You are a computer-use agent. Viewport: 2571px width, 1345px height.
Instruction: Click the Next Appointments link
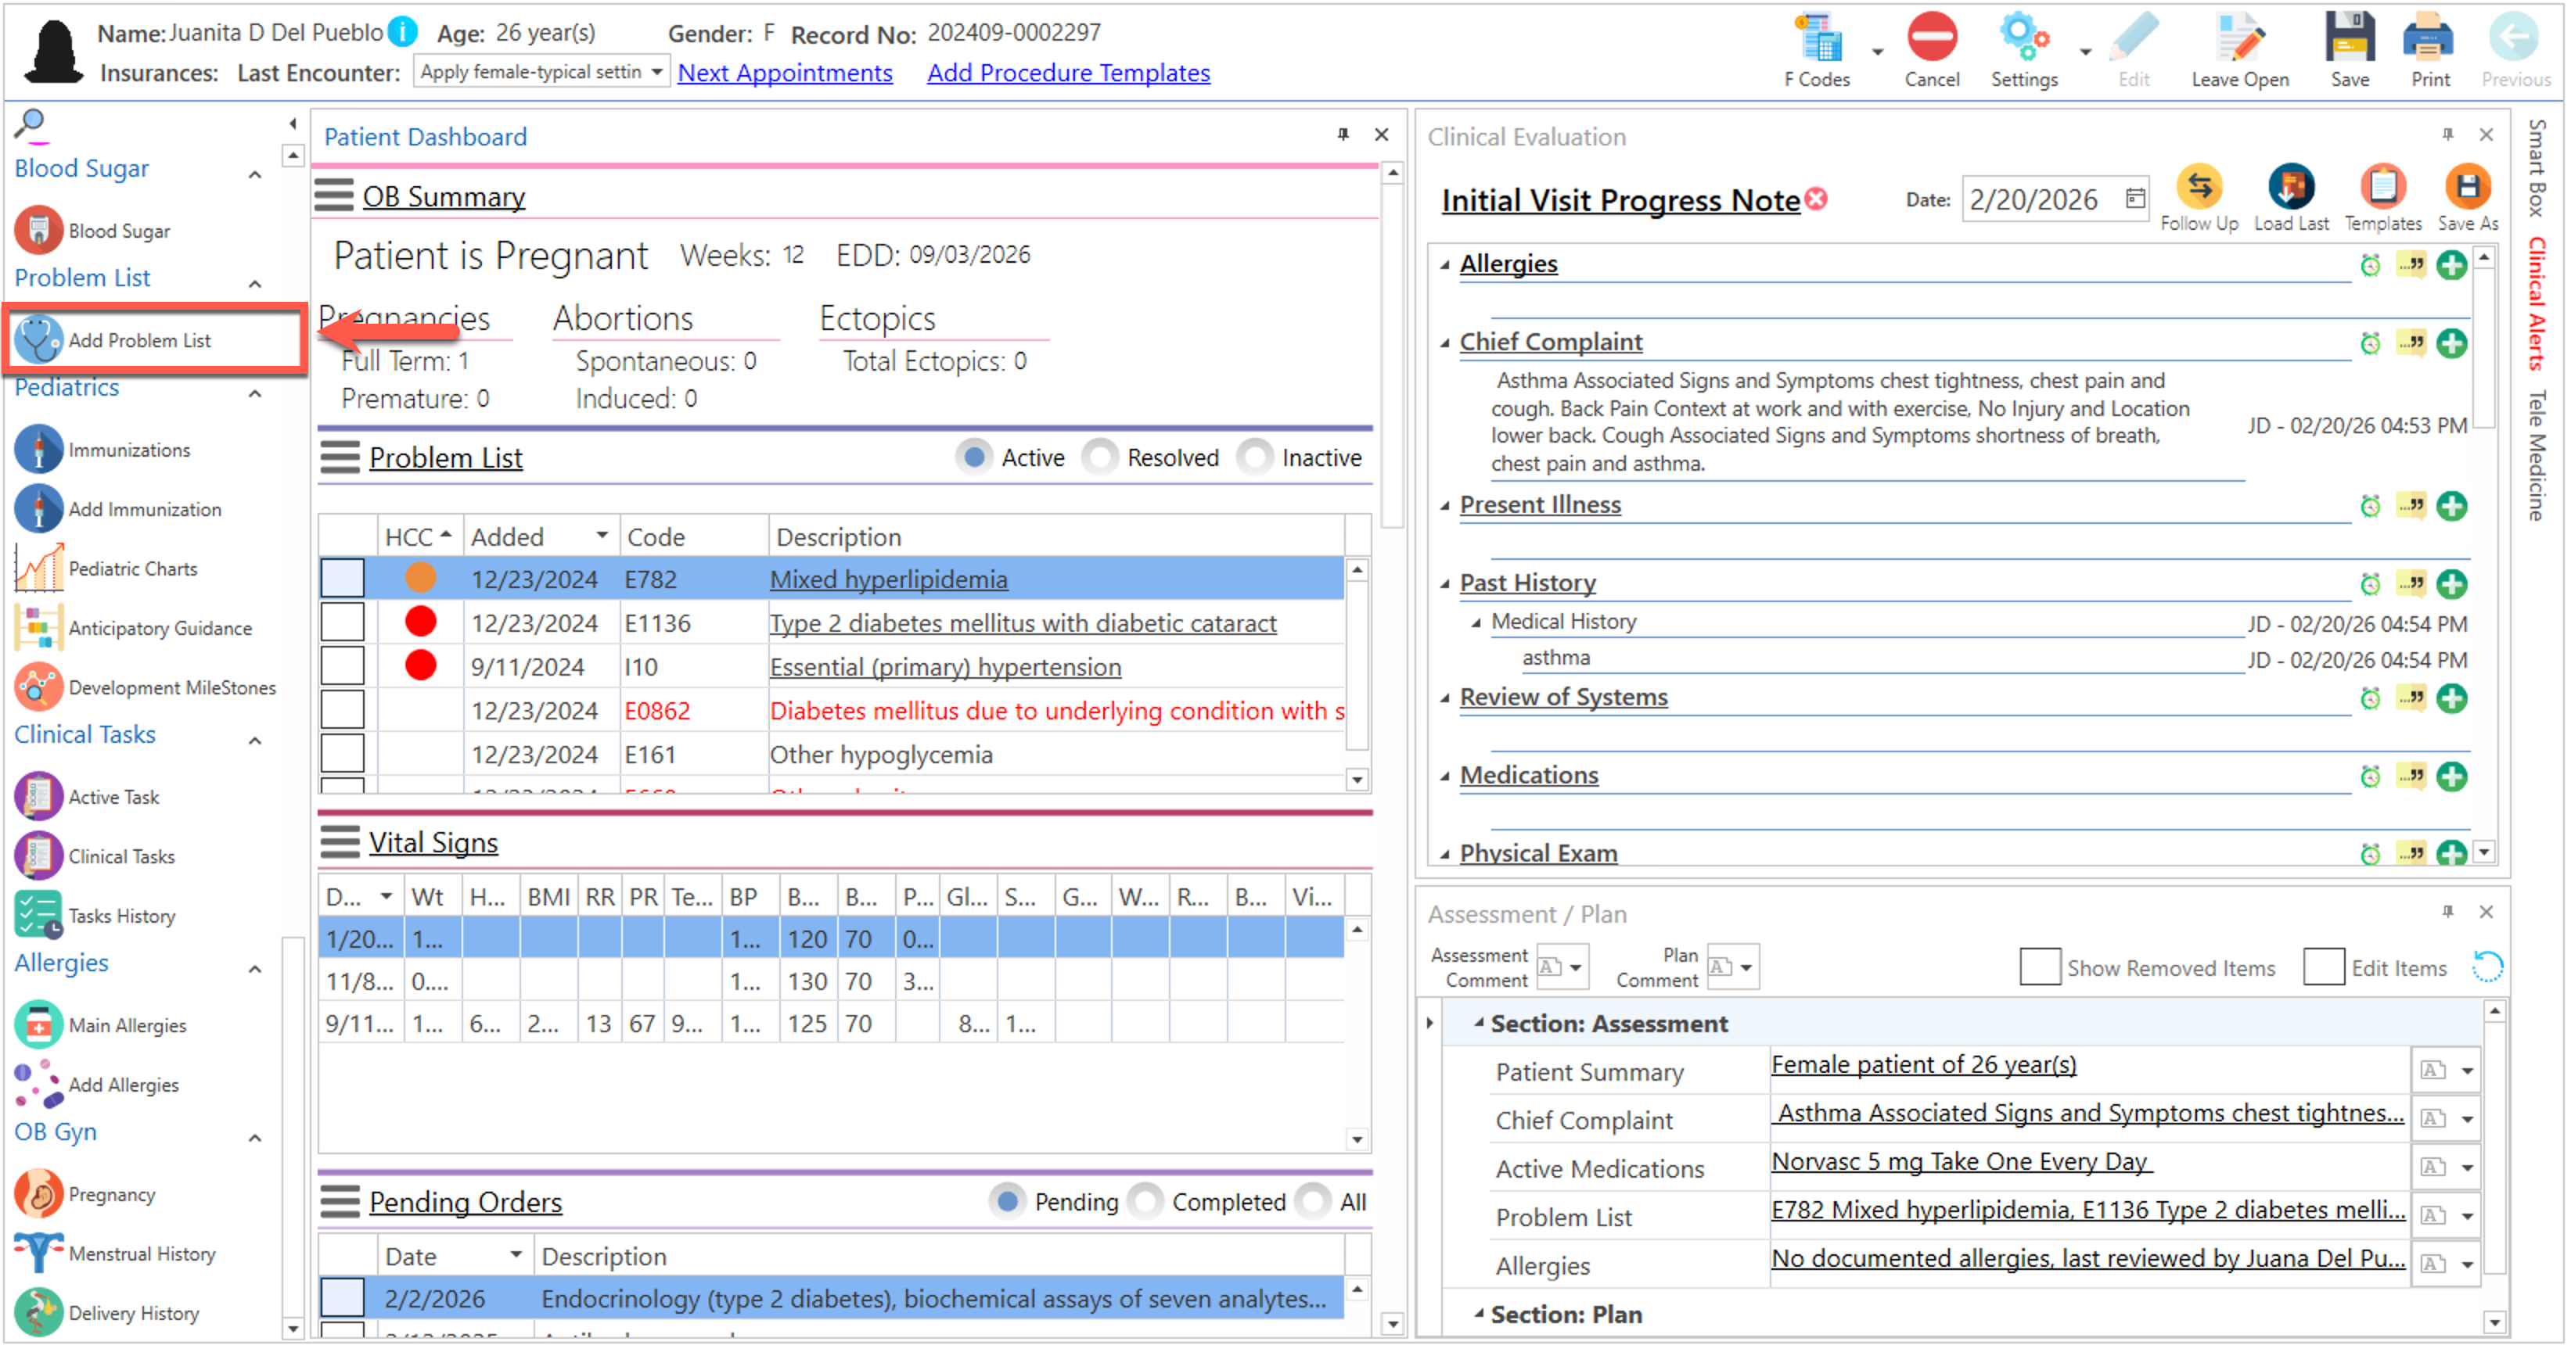tap(785, 73)
